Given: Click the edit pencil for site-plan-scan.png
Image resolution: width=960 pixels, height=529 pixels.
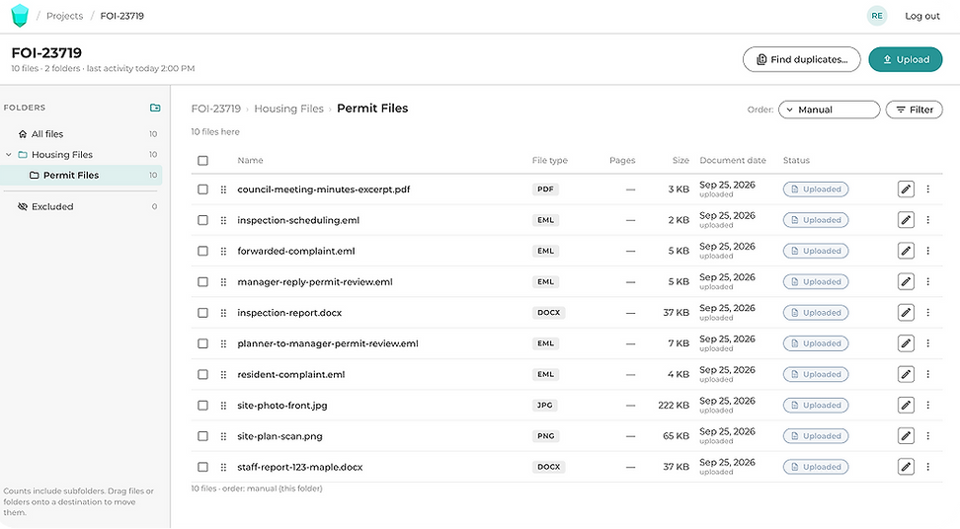Looking at the screenshot, I should pyautogui.click(x=906, y=436).
